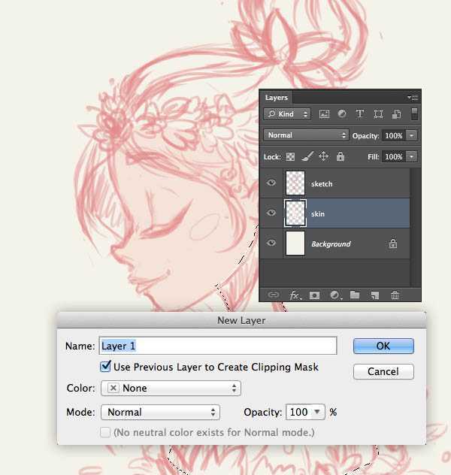Screen dimensions: 451x475
Task: Filter for type layers icon
Action: (360, 114)
